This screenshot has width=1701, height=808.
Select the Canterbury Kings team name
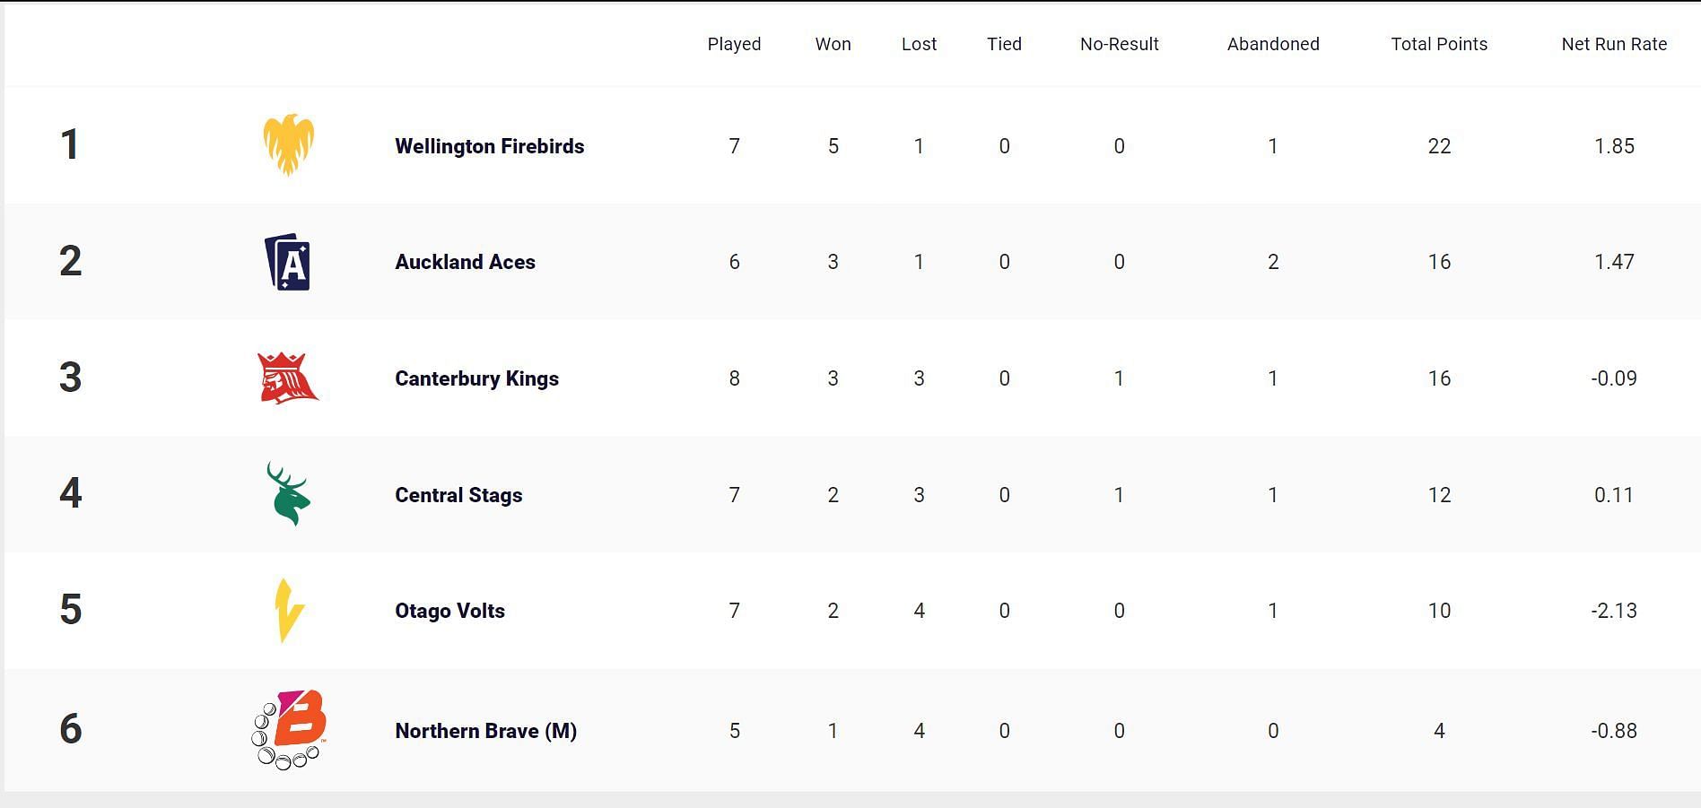[x=476, y=378]
